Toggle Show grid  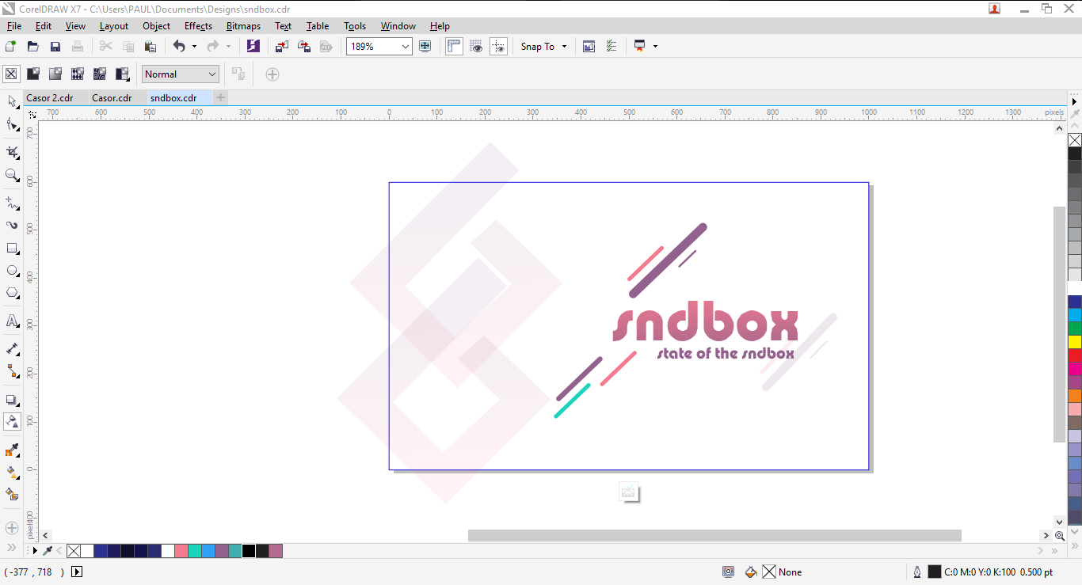click(x=476, y=47)
